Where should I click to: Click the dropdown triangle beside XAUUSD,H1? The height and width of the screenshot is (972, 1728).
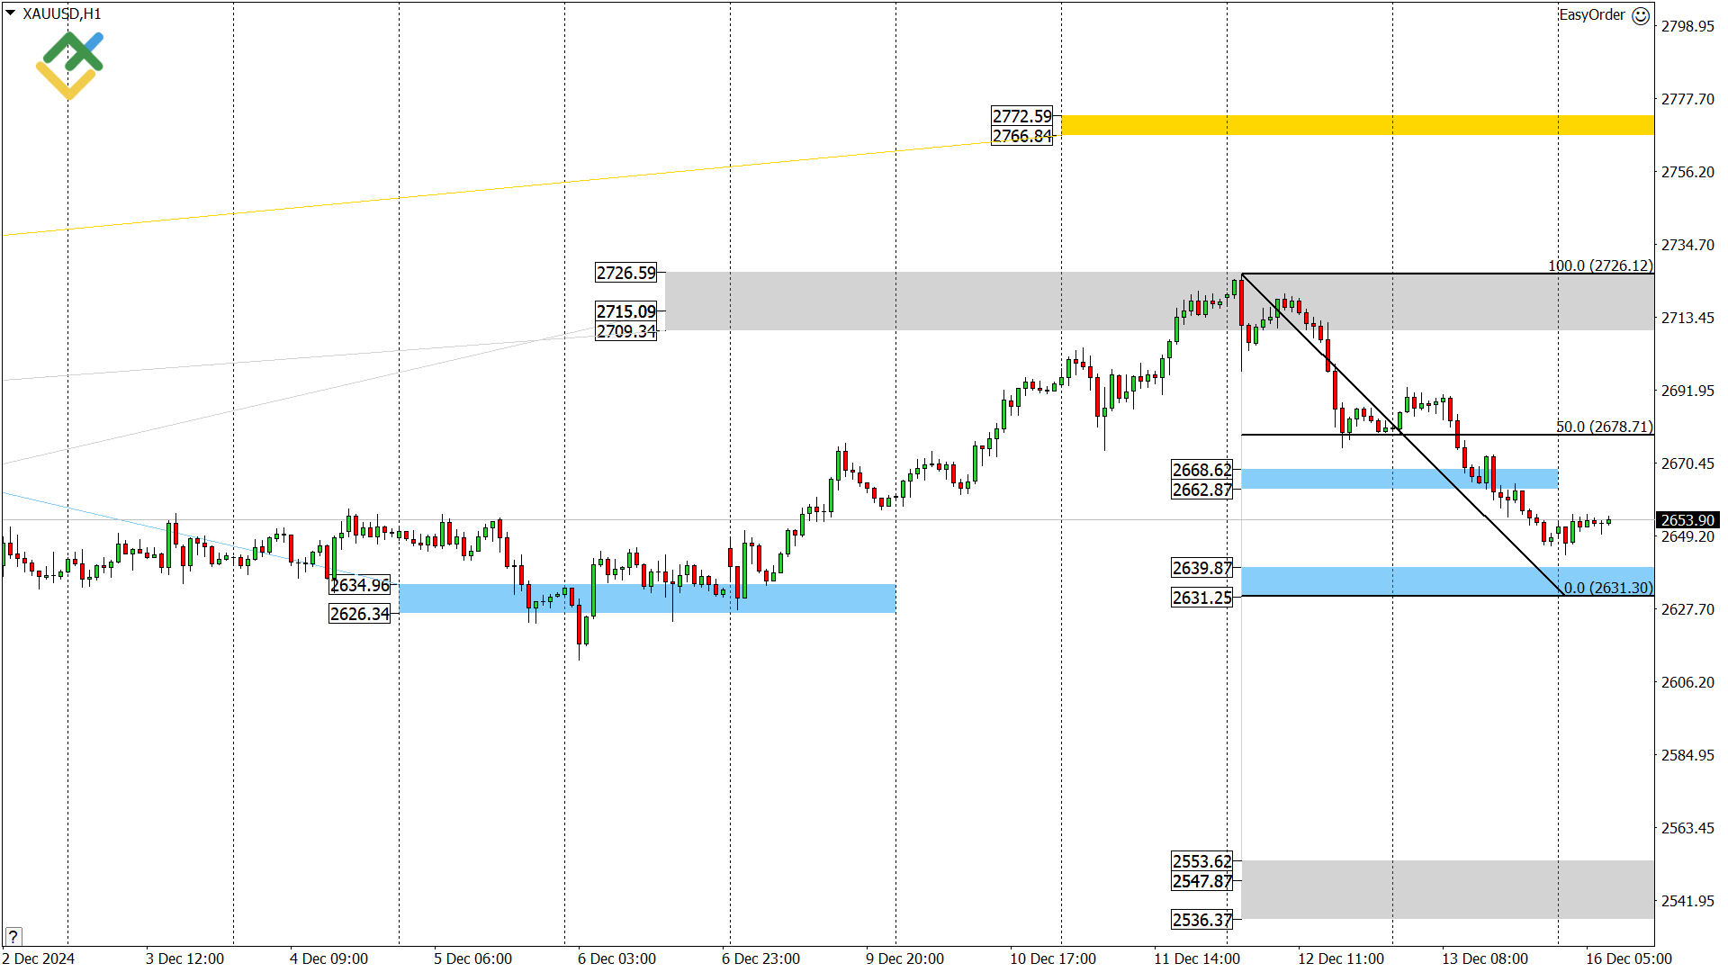point(11,13)
